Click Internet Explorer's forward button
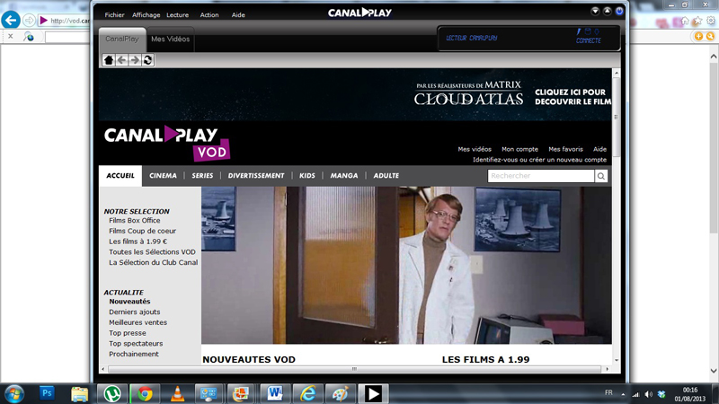Screen dimensions: 719x404 (29, 20)
